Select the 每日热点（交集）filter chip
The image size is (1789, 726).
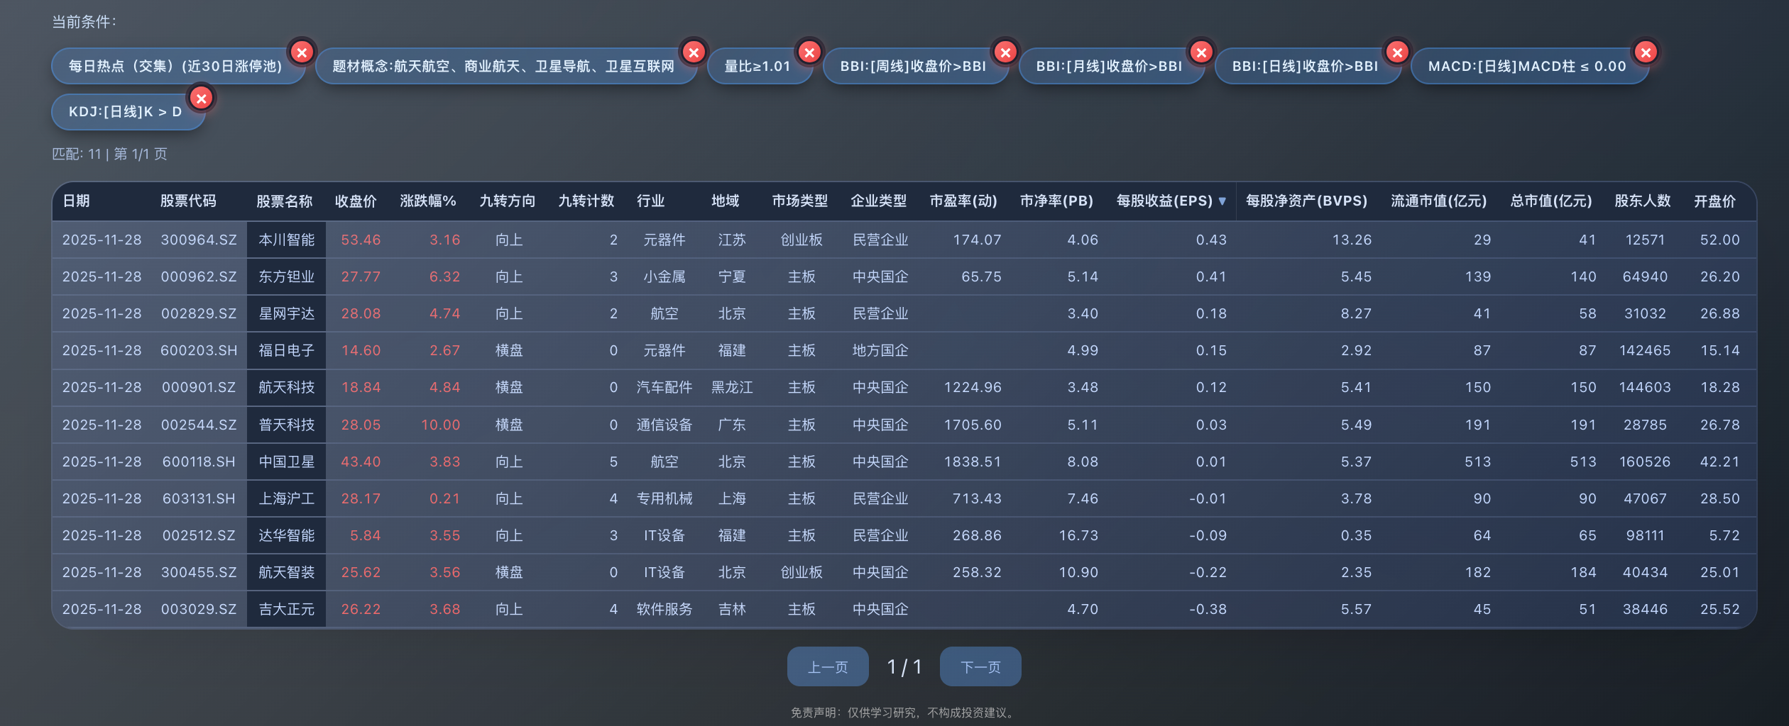[x=175, y=66]
